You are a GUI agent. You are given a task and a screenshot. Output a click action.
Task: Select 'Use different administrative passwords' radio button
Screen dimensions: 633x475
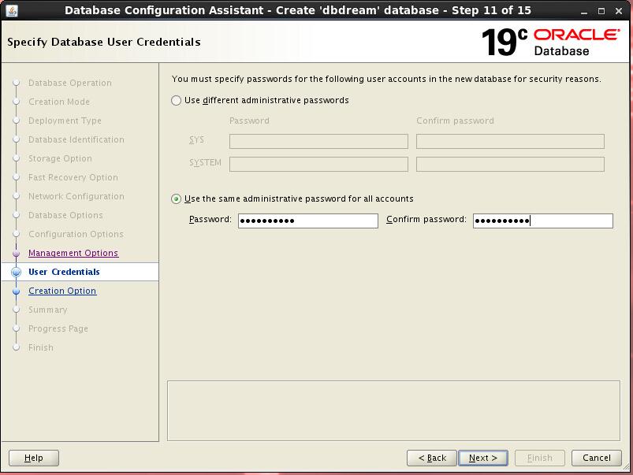(x=177, y=101)
